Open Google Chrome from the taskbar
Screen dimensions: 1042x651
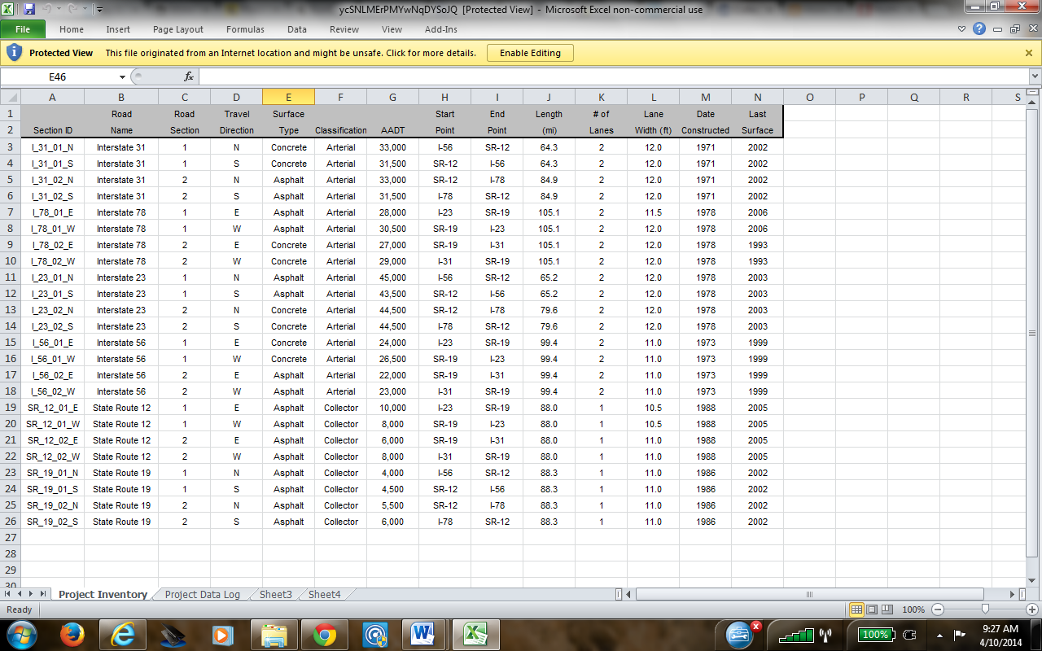tap(325, 634)
